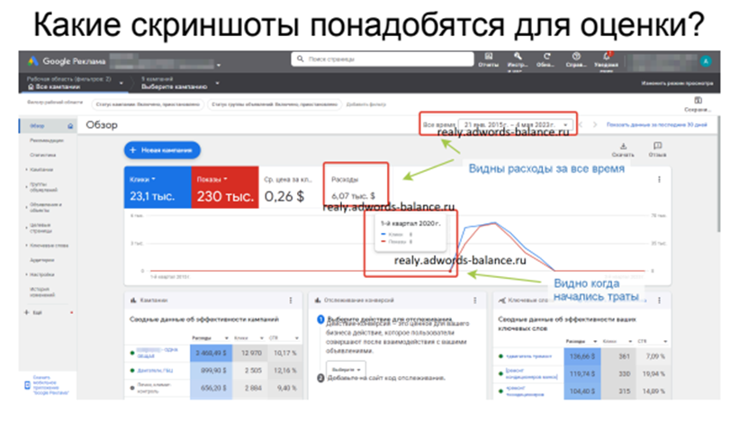Open Рекомендации in the left sidebar

pos(47,140)
